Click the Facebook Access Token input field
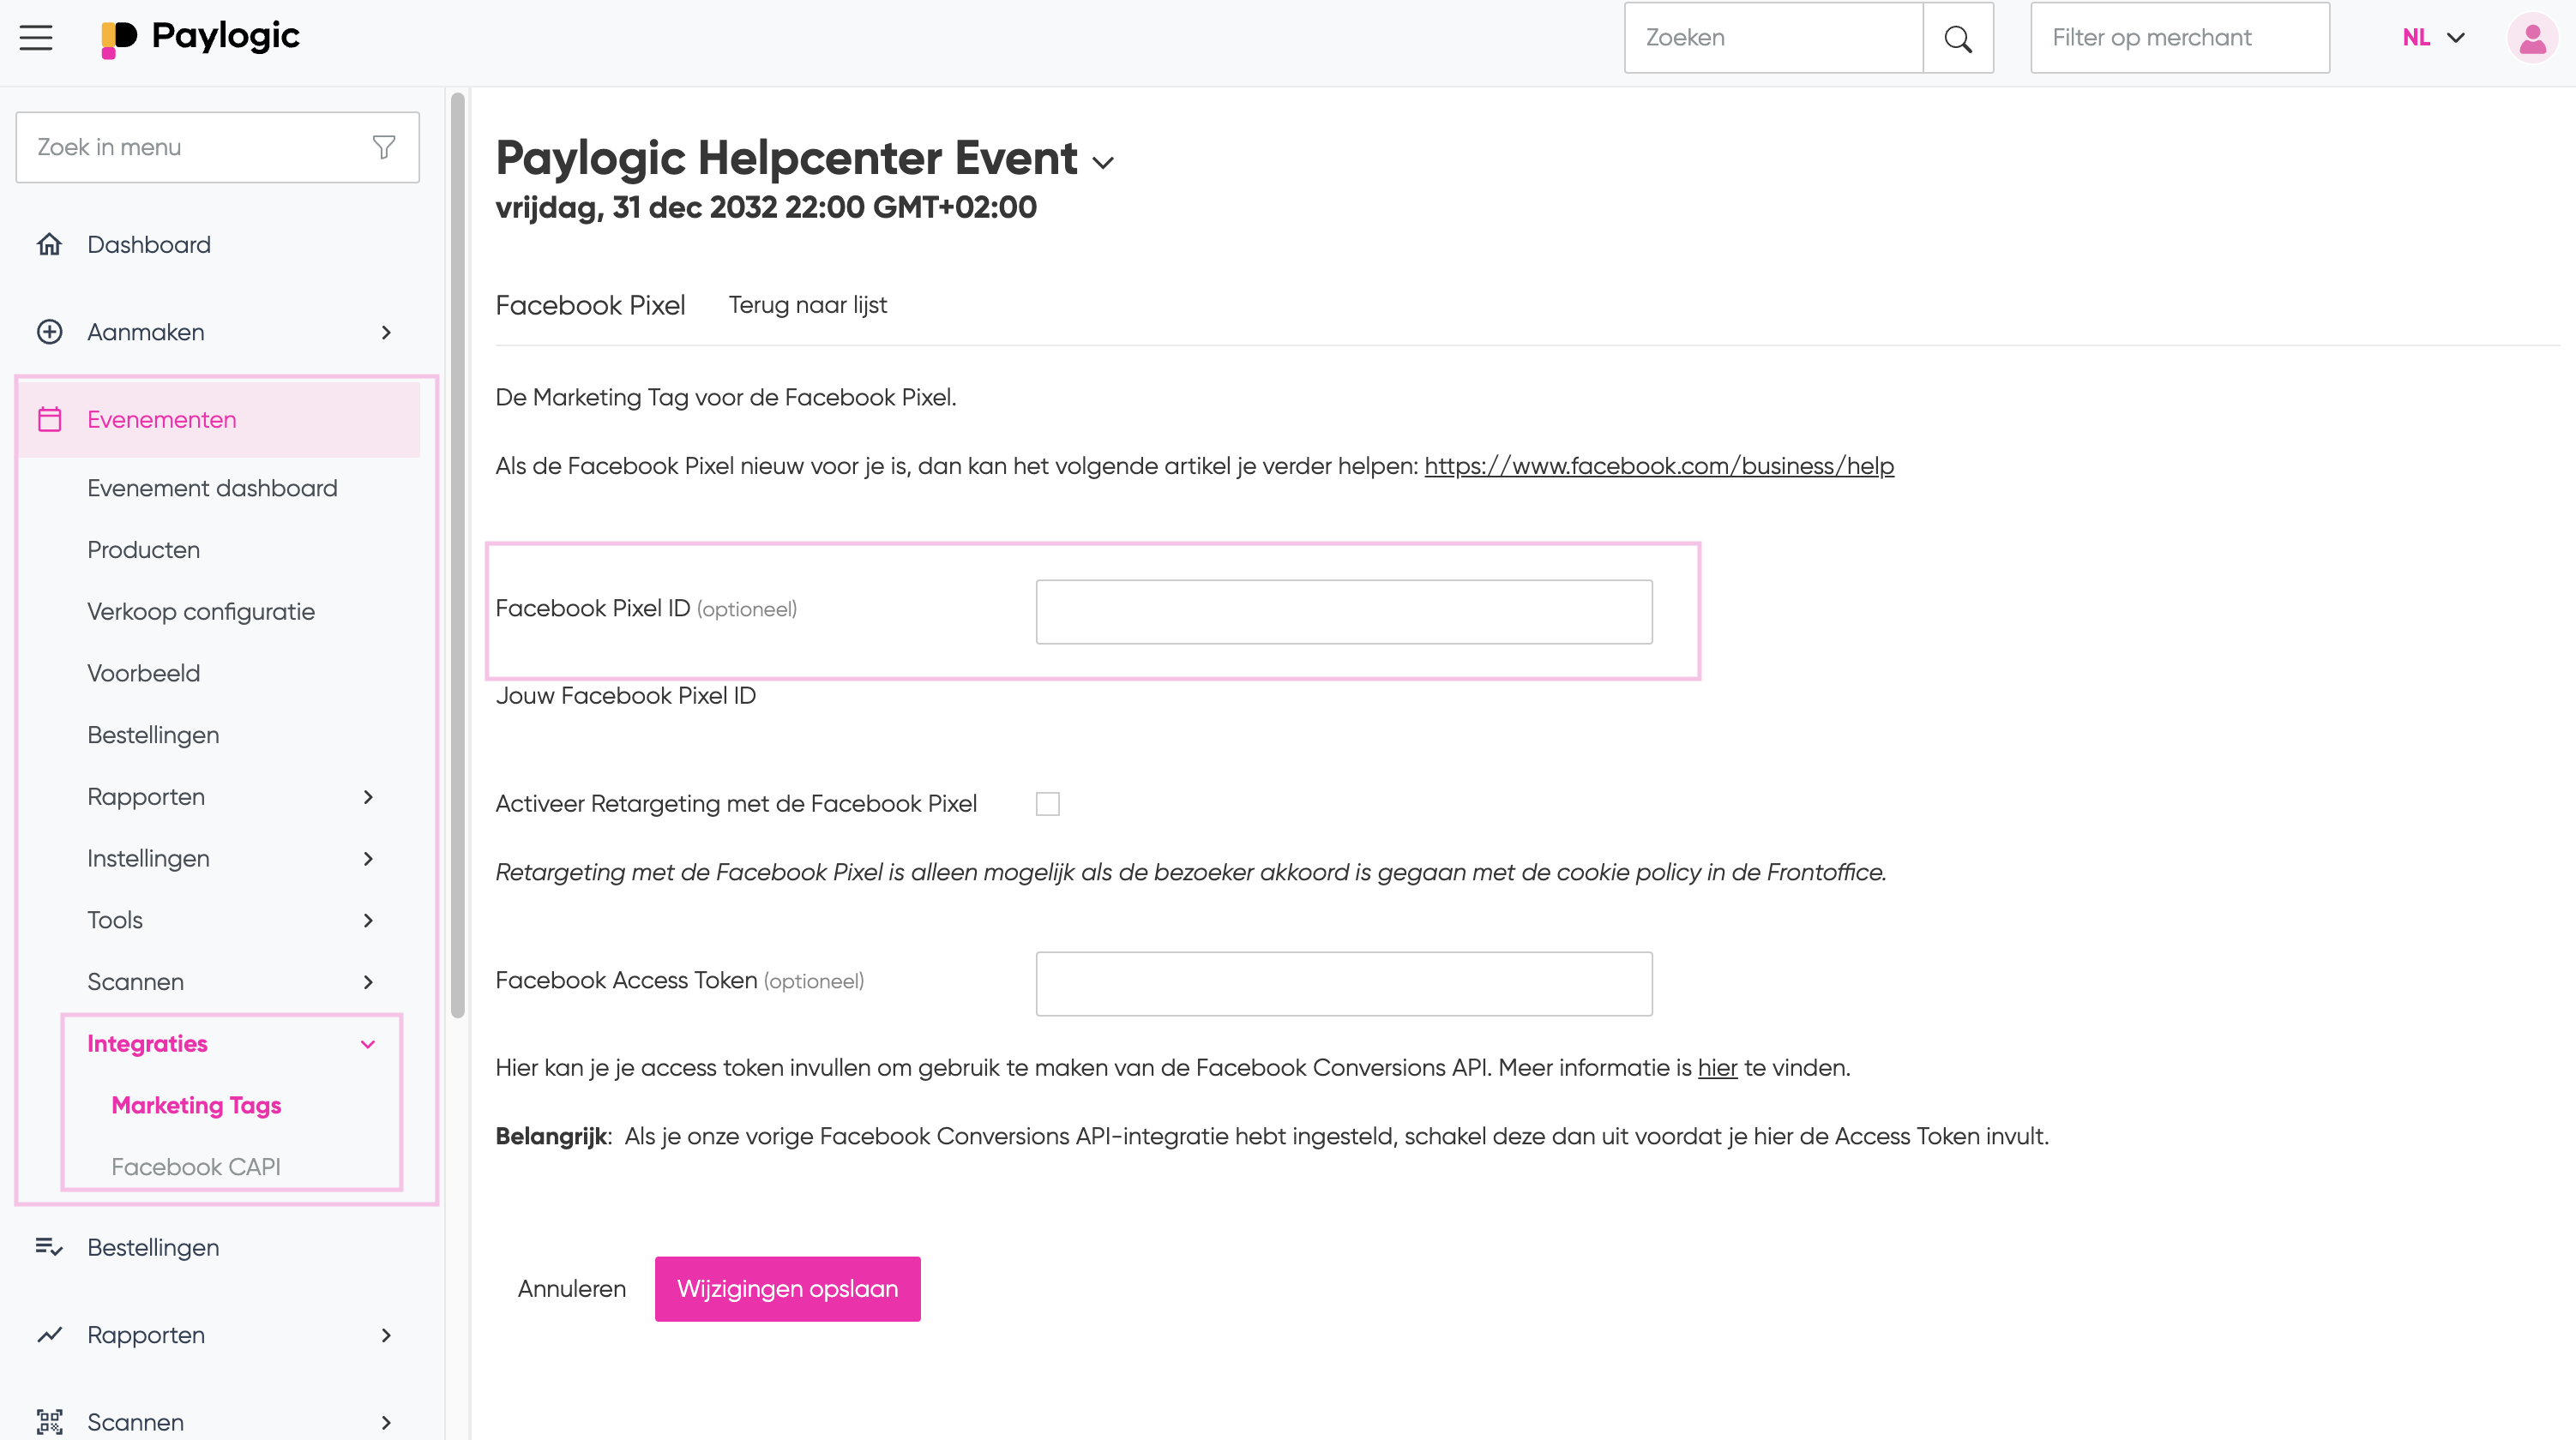 click(x=1343, y=983)
